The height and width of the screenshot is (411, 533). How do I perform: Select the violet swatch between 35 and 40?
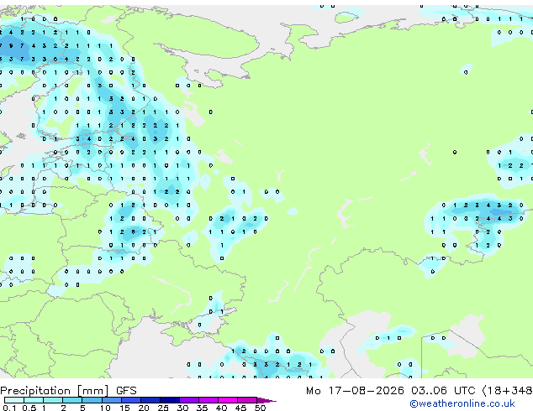(x=208, y=400)
